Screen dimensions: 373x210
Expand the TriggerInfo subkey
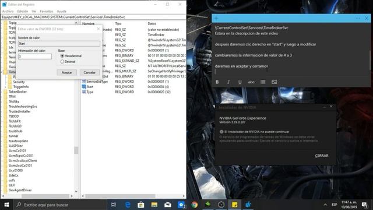pos(6,87)
